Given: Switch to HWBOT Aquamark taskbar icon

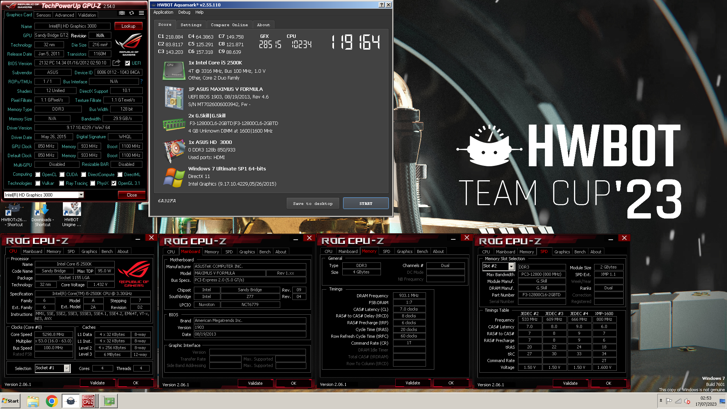Looking at the screenshot, I should 70,401.
